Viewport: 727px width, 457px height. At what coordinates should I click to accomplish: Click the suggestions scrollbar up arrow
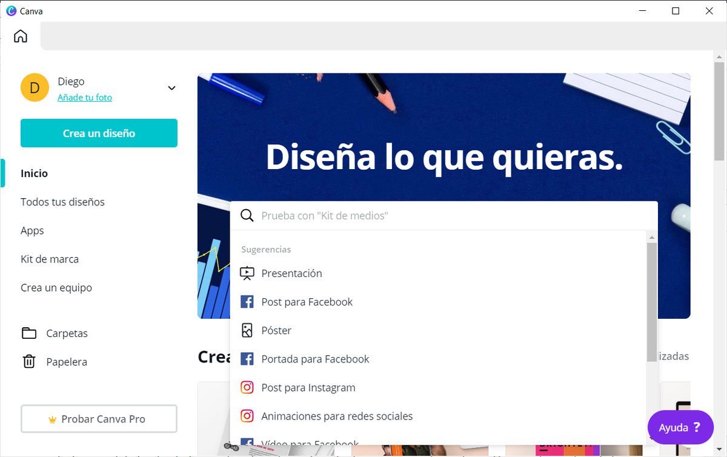pyautogui.click(x=652, y=237)
